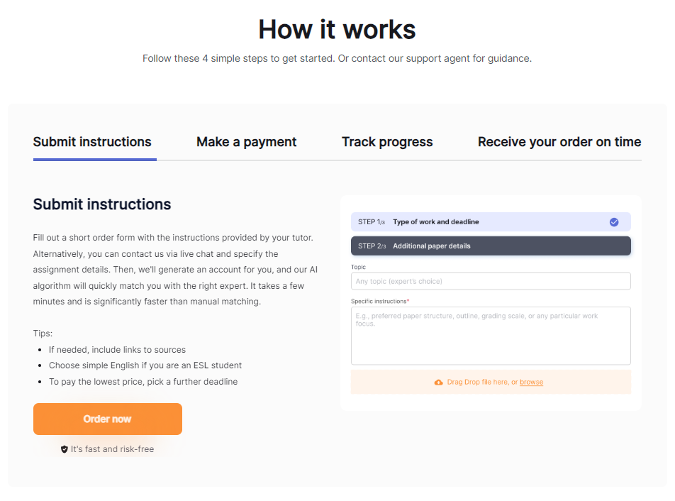Focus the Topic input field

pyautogui.click(x=491, y=281)
